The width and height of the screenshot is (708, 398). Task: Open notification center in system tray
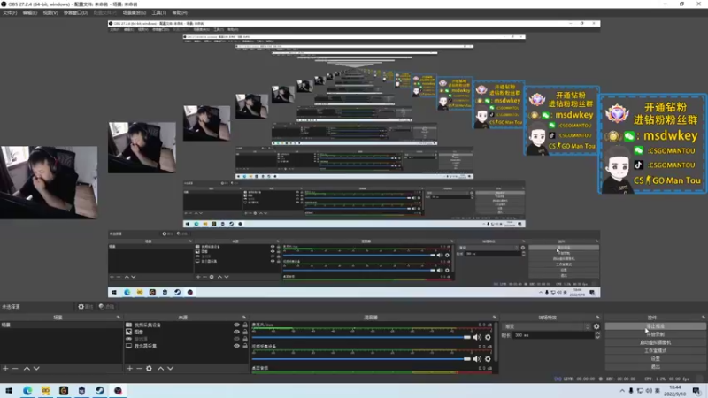[696, 390]
